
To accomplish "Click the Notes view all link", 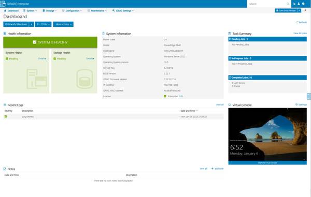I will 204,169.
